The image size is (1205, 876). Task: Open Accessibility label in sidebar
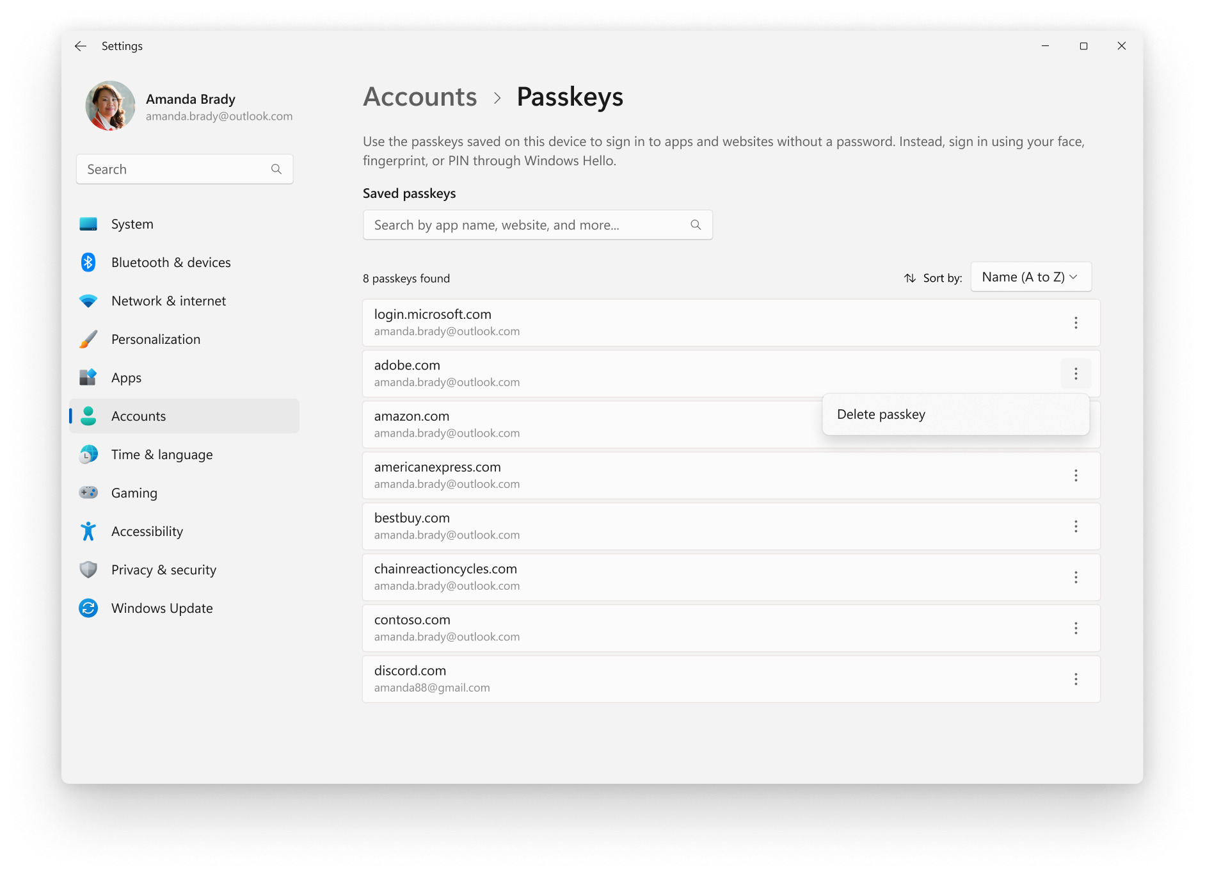point(147,531)
